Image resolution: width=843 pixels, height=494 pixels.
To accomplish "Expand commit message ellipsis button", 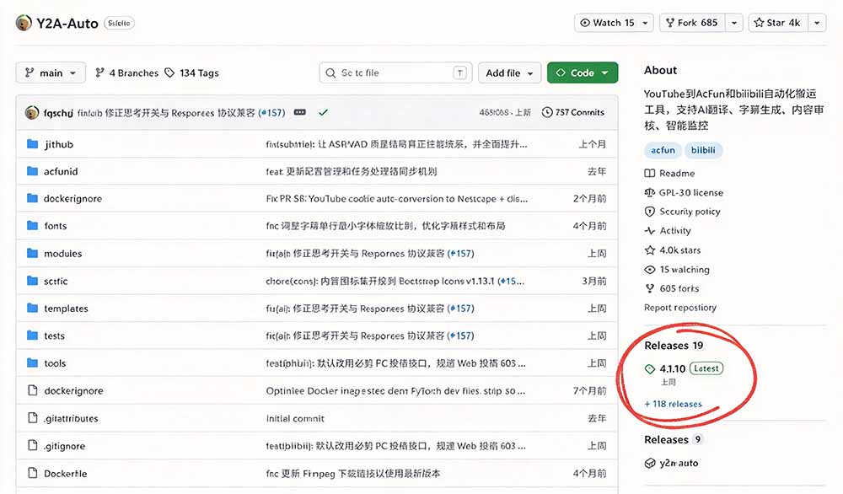I will point(300,112).
